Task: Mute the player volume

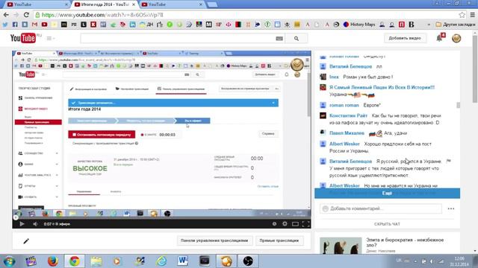Action: point(35,224)
